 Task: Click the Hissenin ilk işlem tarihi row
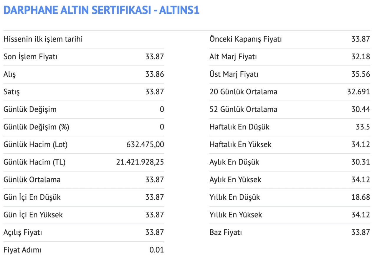coord(84,39)
